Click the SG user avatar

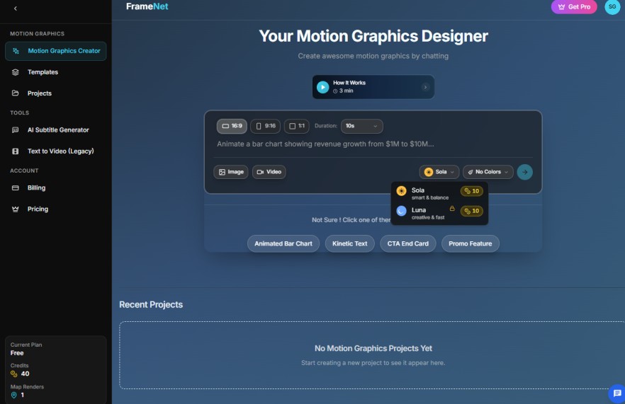611,7
